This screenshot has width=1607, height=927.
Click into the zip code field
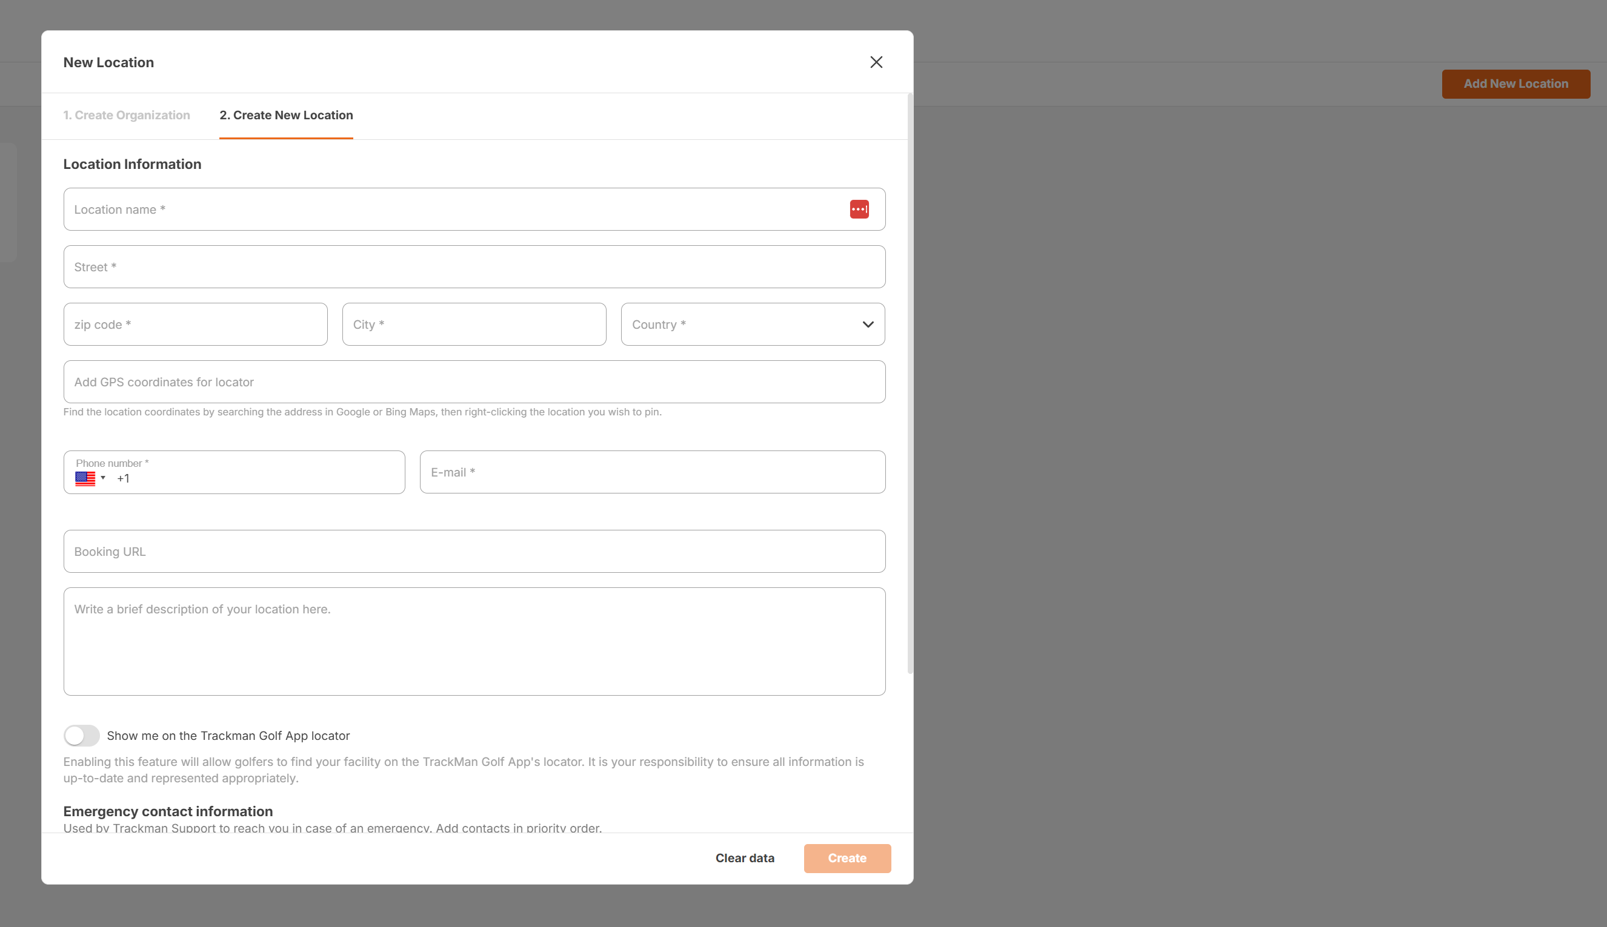click(x=196, y=324)
